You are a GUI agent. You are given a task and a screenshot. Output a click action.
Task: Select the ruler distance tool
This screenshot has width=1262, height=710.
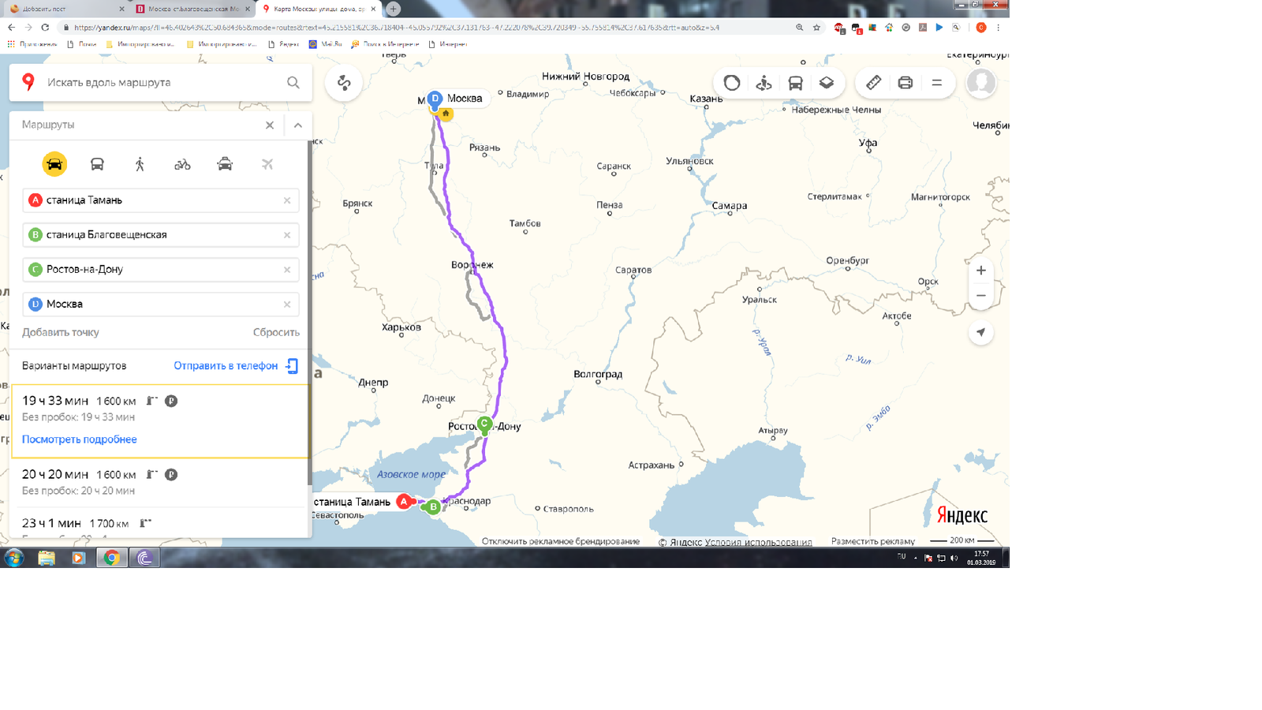coord(873,83)
